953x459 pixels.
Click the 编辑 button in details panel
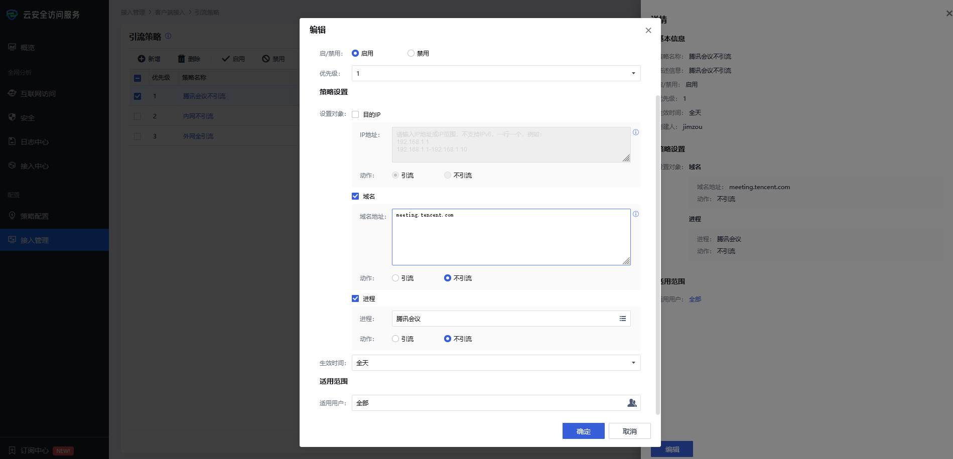(x=672, y=449)
